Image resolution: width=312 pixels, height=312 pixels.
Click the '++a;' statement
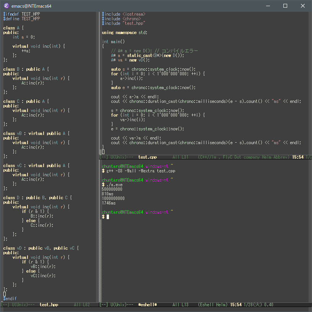click(26, 51)
